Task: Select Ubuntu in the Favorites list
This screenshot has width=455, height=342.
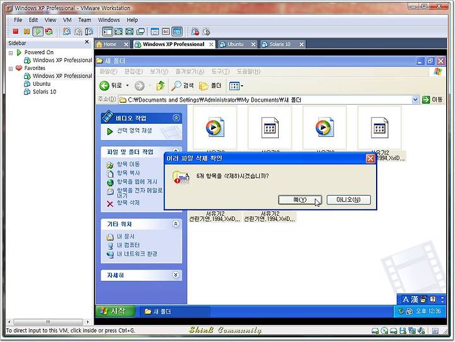Action: (x=42, y=84)
